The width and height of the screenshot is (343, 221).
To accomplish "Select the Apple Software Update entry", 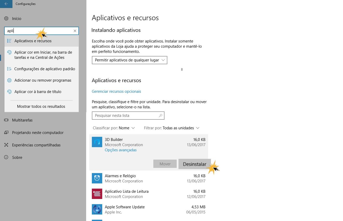I will point(149,209).
